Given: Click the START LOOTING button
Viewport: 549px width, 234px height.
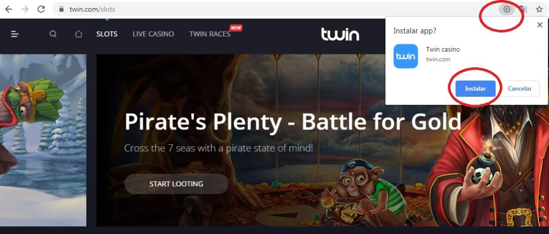Looking at the screenshot, I should click(x=176, y=184).
